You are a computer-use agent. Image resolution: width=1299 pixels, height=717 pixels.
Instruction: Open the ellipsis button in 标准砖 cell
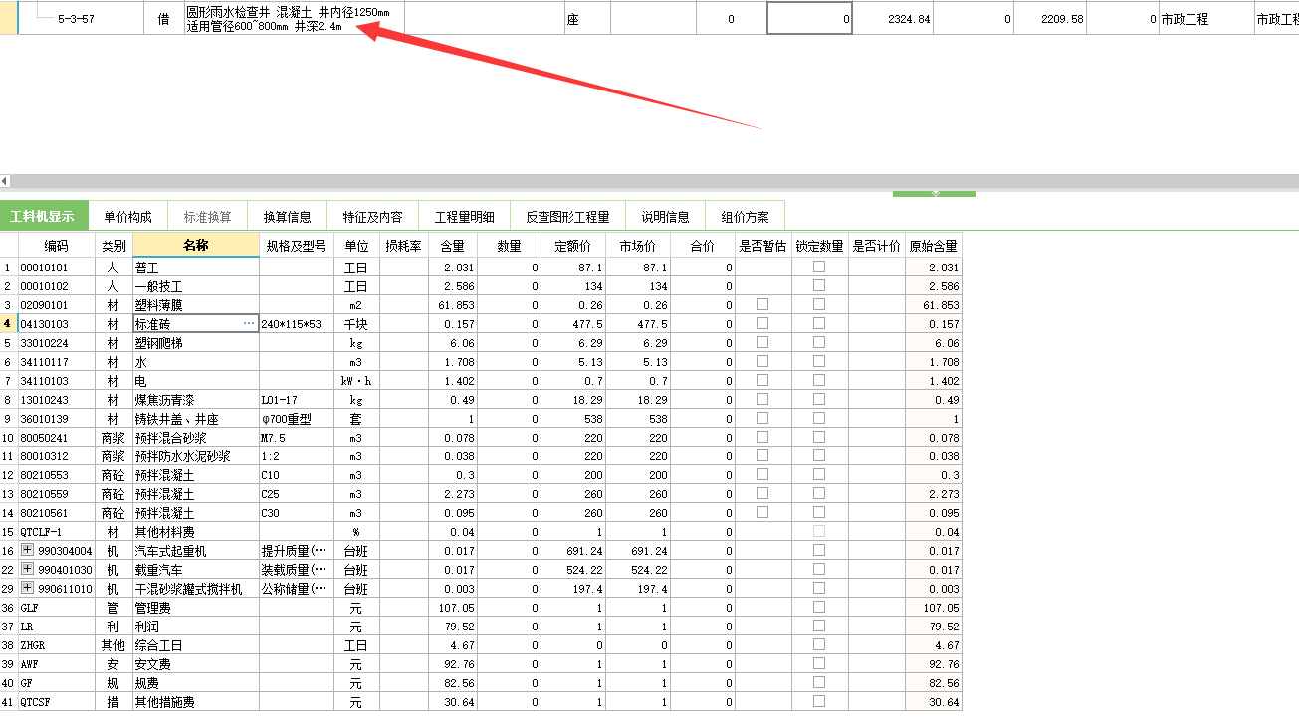[249, 324]
